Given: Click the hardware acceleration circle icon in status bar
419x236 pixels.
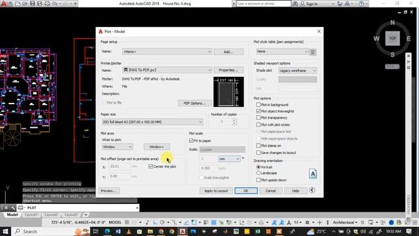Looking at the screenshot, I should tap(392, 222).
